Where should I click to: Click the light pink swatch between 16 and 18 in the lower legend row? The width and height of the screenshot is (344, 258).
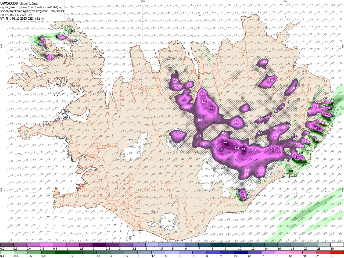click(x=282, y=252)
